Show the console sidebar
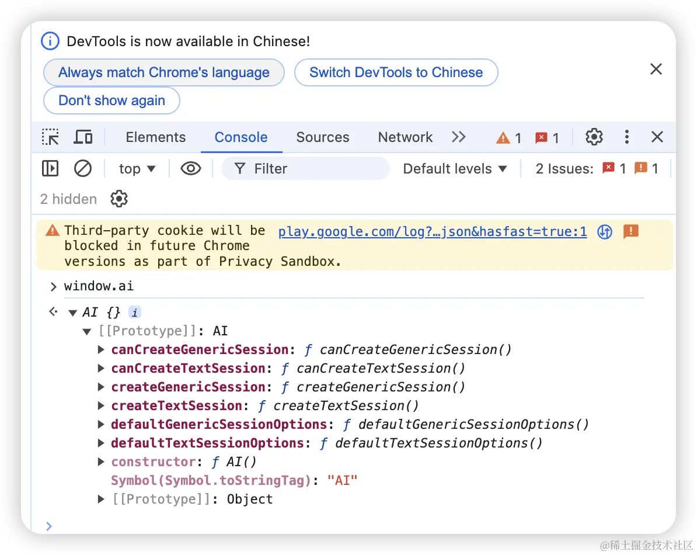Viewport: 697px width, 555px height. (x=50, y=169)
